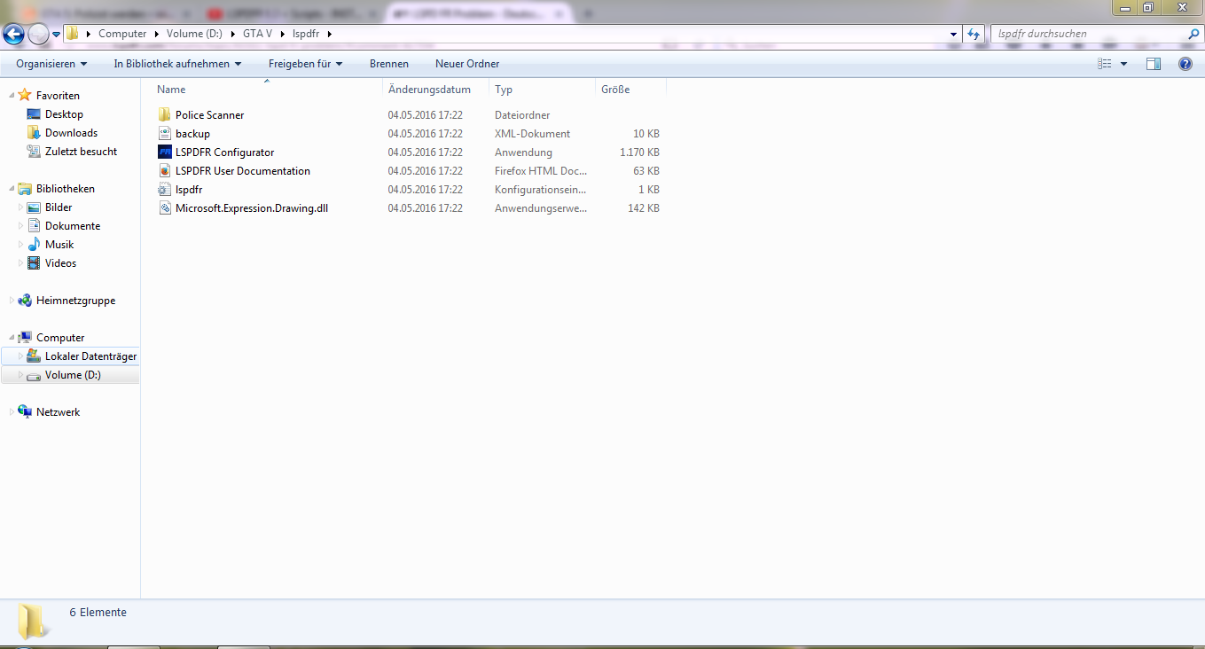This screenshot has height=649, width=1205.
Task: Open the view options dropdown arrow
Action: (x=1123, y=64)
